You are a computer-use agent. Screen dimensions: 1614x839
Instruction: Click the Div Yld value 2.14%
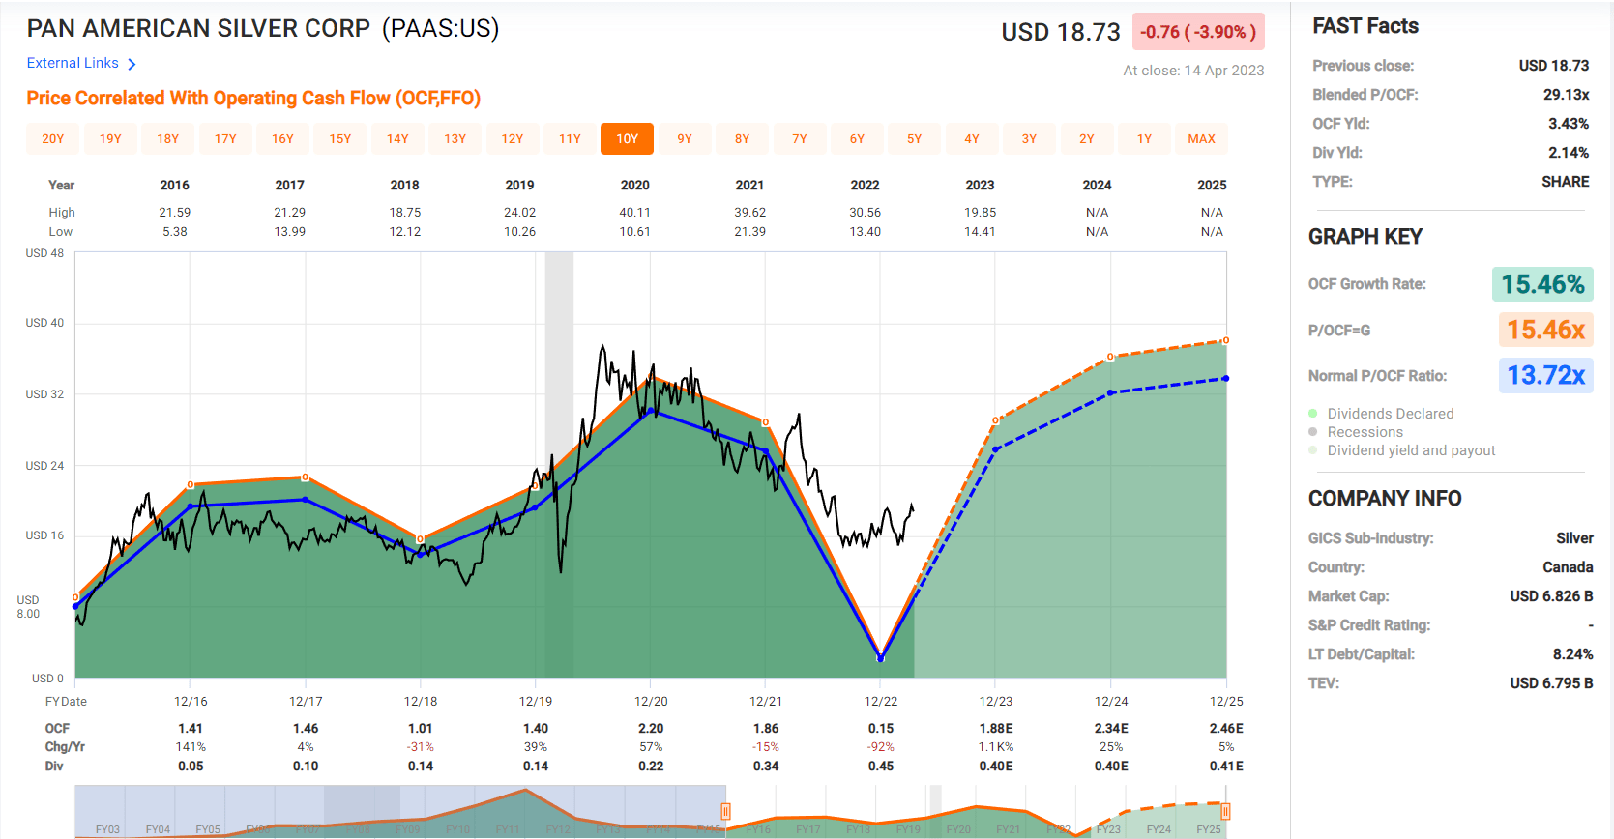[1569, 153]
